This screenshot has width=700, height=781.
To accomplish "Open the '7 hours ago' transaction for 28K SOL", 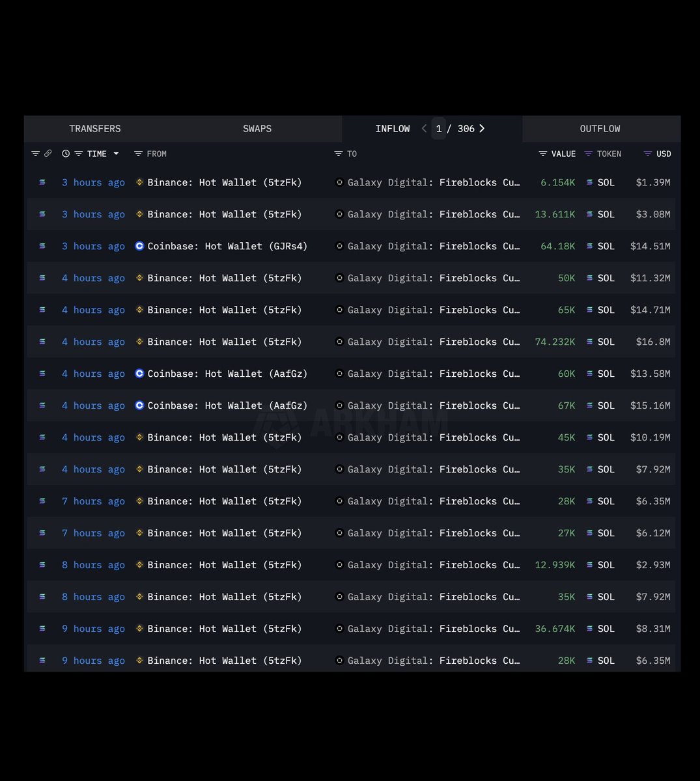I will (x=93, y=501).
